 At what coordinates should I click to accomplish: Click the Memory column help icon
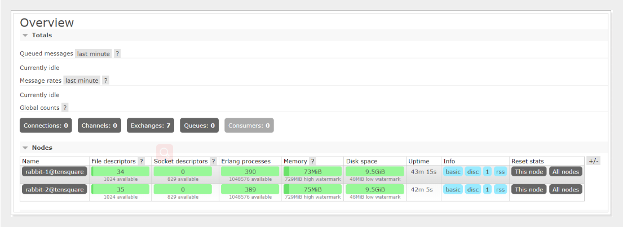pyautogui.click(x=312, y=161)
